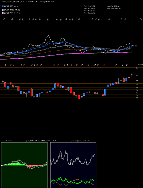Click the 26.64 value label on EMA chart
Image resolution: width=143 pixels, height=188 pixels.
coord(134,46)
